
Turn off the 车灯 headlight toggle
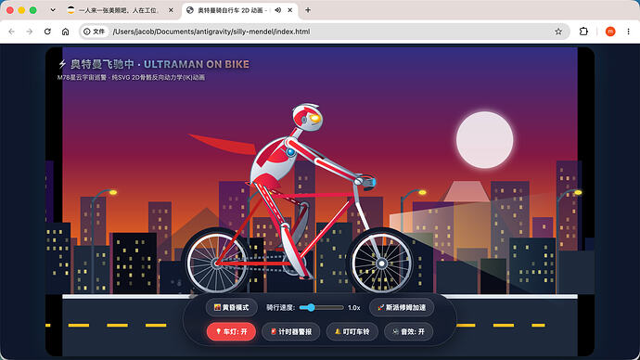click(x=231, y=331)
